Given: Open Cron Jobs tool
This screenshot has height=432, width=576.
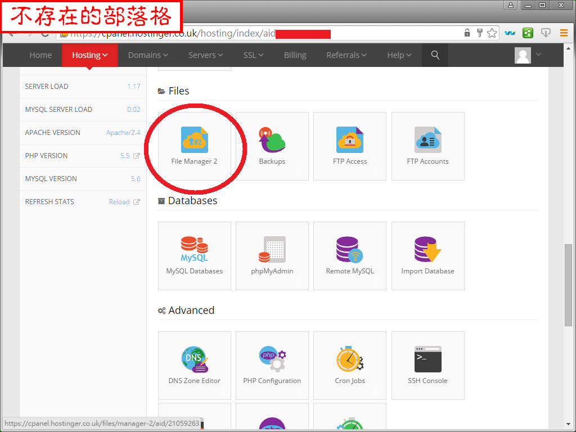Looking at the screenshot, I should point(350,366).
